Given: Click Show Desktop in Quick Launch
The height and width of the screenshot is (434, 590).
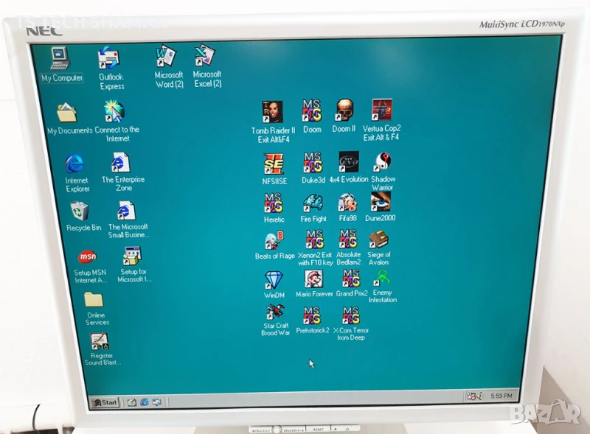Looking at the screenshot, I should [x=131, y=402].
